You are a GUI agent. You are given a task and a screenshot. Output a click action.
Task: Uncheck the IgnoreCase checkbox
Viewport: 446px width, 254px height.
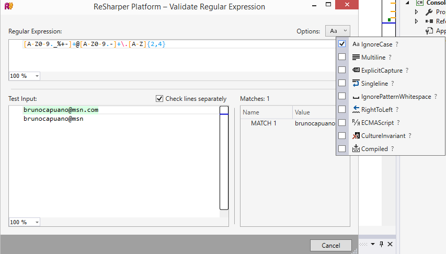click(x=342, y=44)
